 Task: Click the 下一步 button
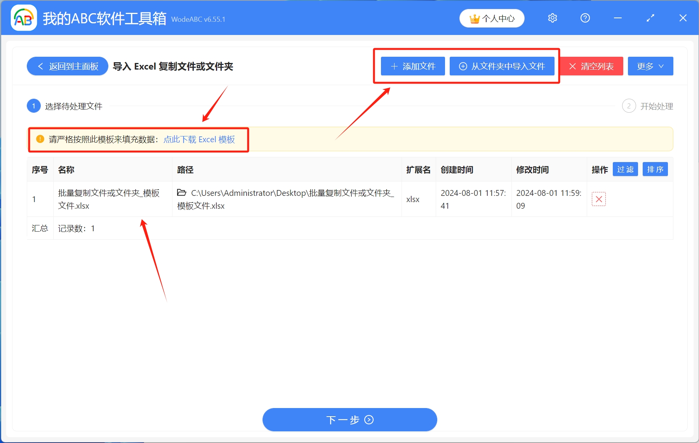[x=349, y=420]
